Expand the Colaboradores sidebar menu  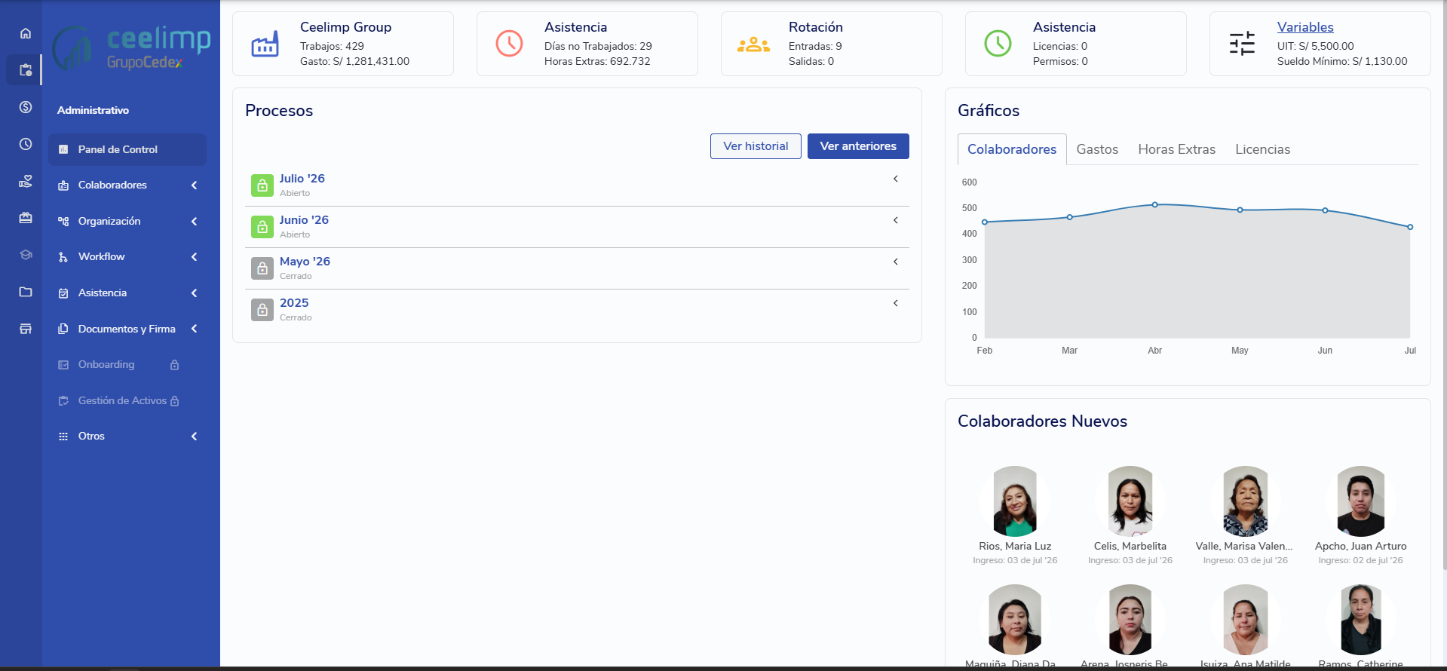pyautogui.click(x=127, y=185)
